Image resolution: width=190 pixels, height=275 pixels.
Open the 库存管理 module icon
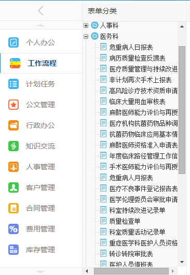13,250
